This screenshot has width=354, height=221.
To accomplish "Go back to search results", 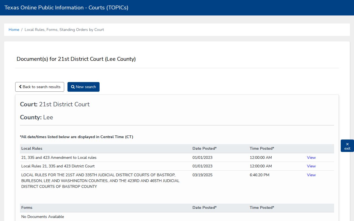I will [40, 87].
